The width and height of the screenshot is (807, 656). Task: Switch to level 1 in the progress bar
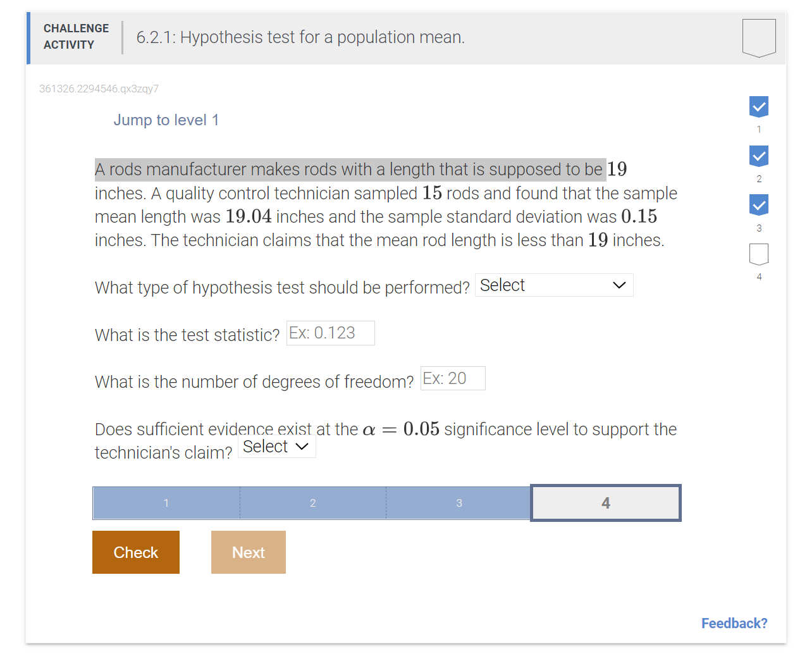coord(166,503)
